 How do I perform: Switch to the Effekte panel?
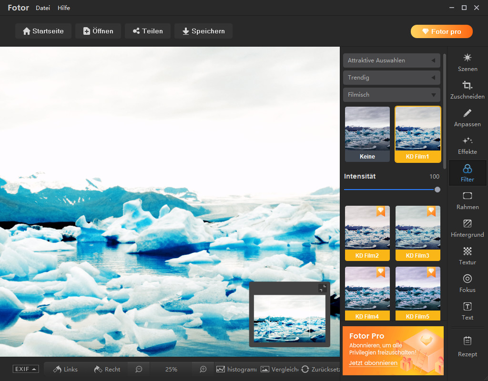click(x=467, y=146)
